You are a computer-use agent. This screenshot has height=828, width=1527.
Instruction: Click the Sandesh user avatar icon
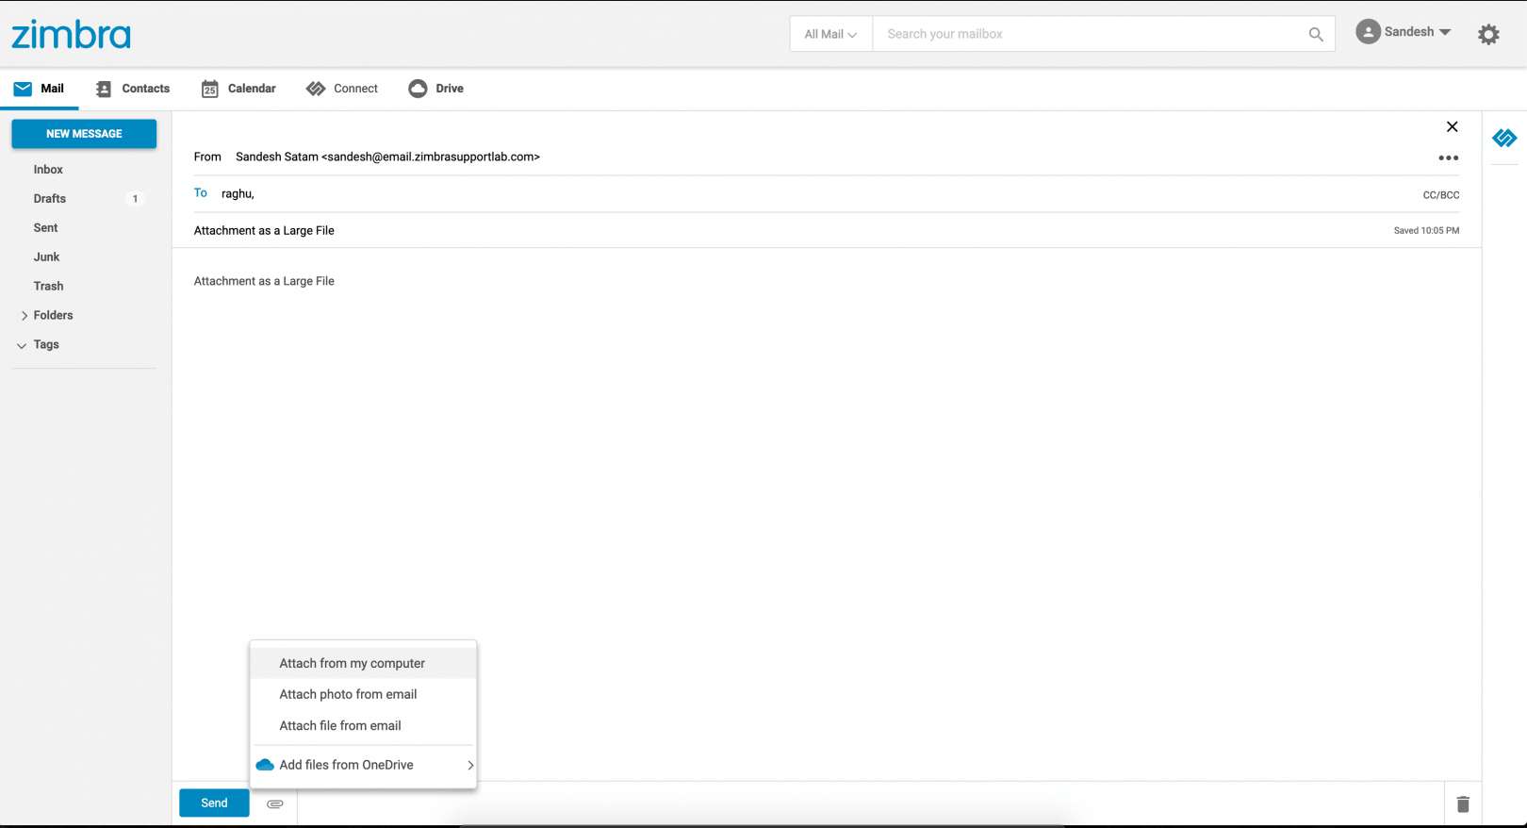1368,31
